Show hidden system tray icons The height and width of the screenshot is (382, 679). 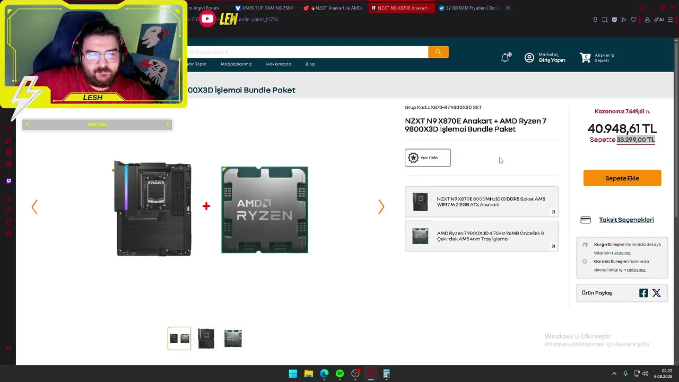coord(614,374)
